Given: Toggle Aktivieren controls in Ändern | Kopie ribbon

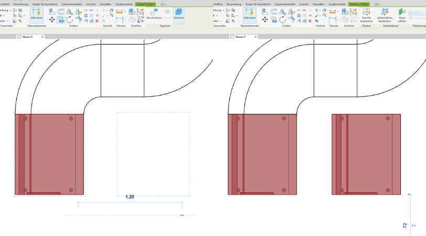Looking at the screenshot, I should [36, 14].
